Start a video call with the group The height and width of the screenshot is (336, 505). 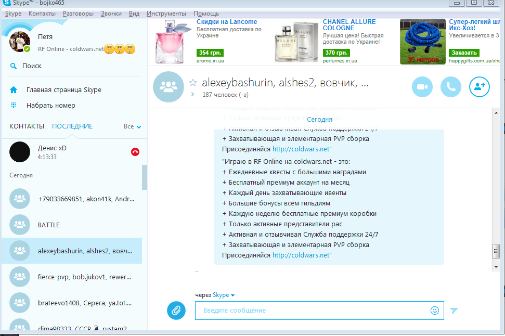click(422, 87)
